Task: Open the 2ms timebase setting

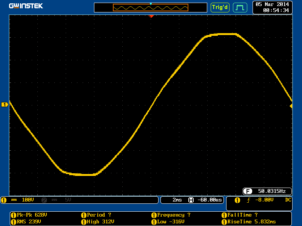Action: tap(177, 200)
